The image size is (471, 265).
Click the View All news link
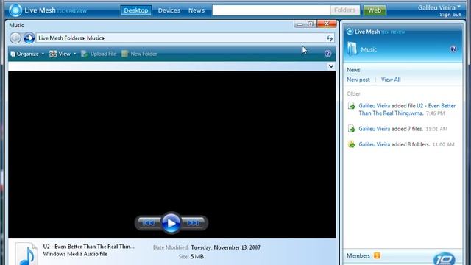(391, 79)
